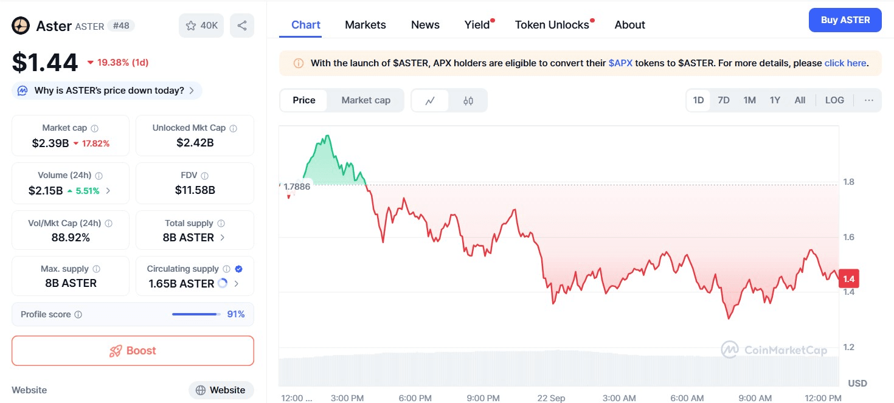Open the 'click here' conversion link
The height and width of the screenshot is (403, 894).
[845, 63]
